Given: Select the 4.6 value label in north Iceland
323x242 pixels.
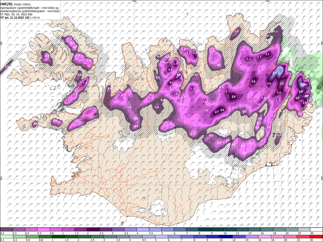Looking at the screenshot, I should click(179, 75).
